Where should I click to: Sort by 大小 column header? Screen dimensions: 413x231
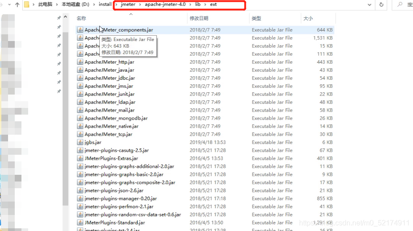(x=308, y=18)
